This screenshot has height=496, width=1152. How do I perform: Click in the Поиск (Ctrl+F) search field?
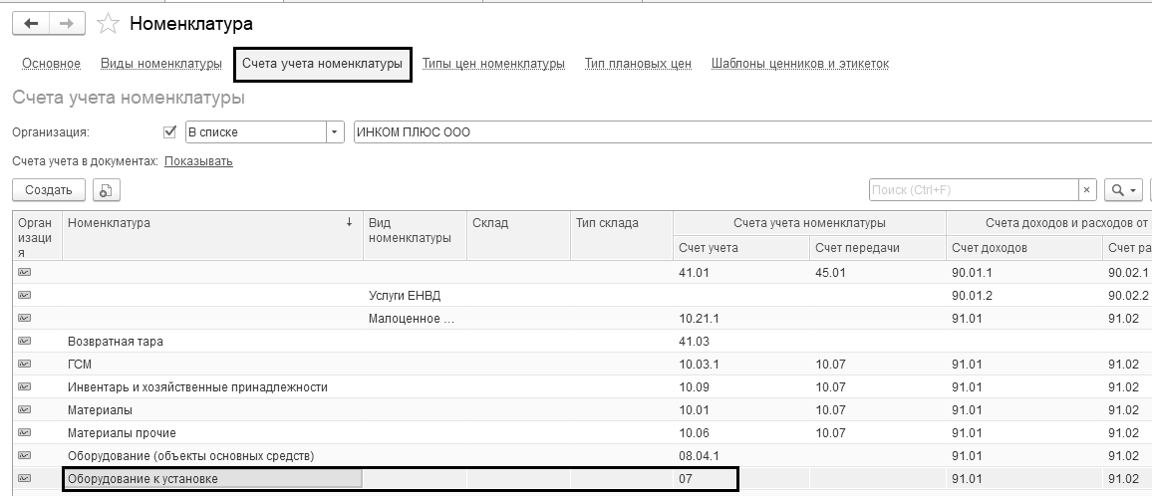tap(974, 190)
